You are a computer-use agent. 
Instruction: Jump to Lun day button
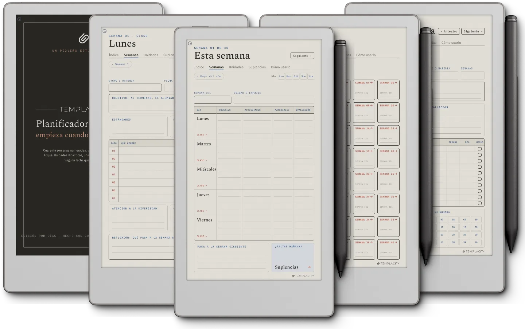(281, 77)
